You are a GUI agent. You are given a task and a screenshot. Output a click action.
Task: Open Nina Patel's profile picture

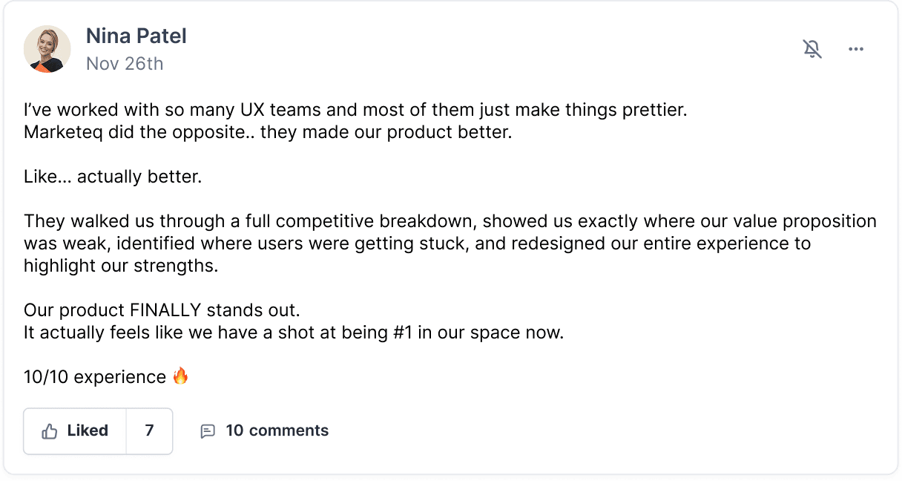(47, 49)
